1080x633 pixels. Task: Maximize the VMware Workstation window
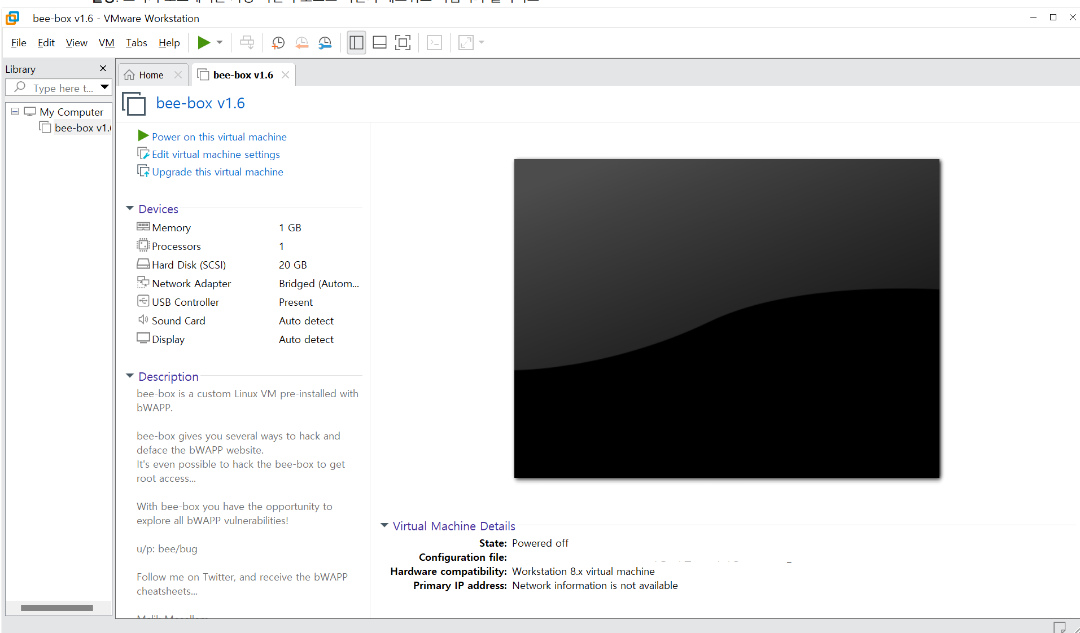point(1053,17)
